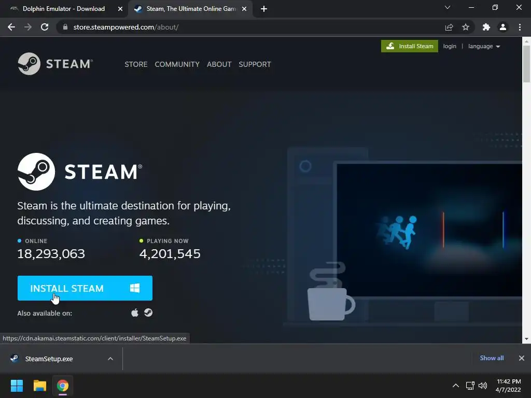Choose the SteamOS download icon
The width and height of the screenshot is (531, 398).
pos(148,312)
